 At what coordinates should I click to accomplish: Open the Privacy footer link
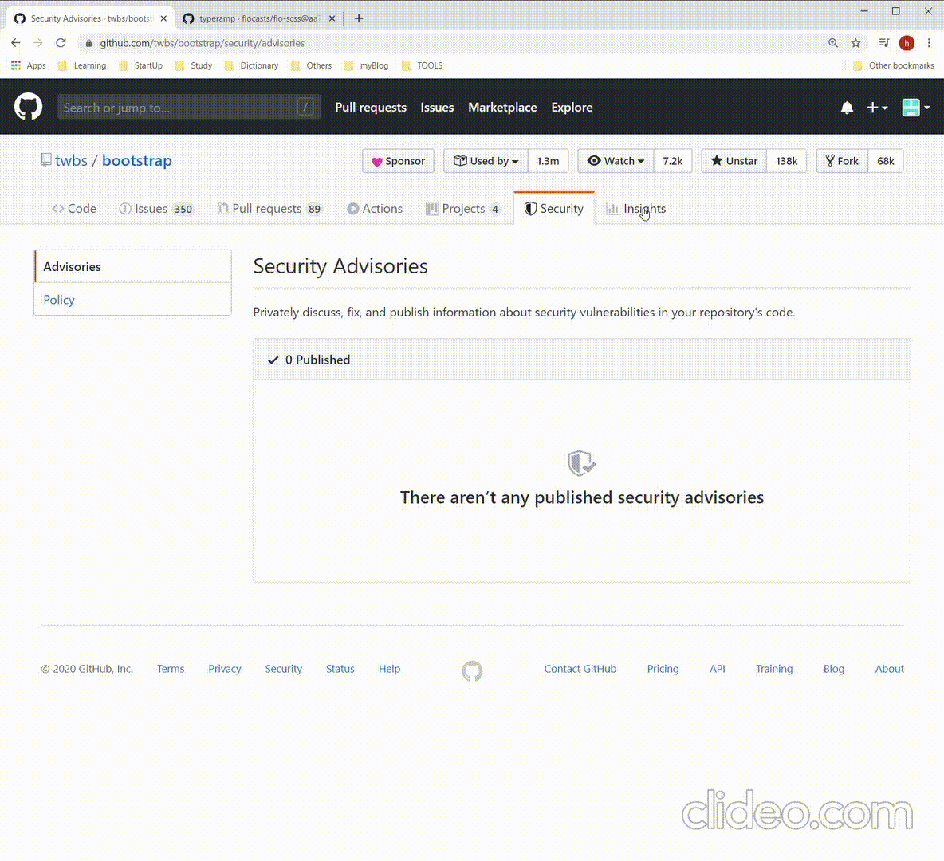225,669
